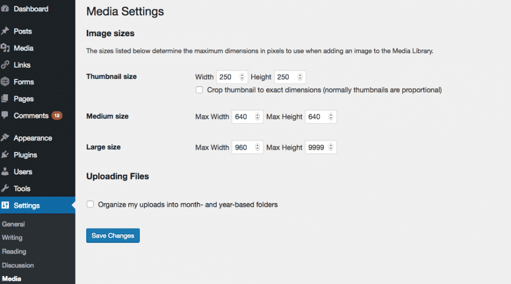
Task: Open the General settings submenu
Action: pyautogui.click(x=13, y=224)
